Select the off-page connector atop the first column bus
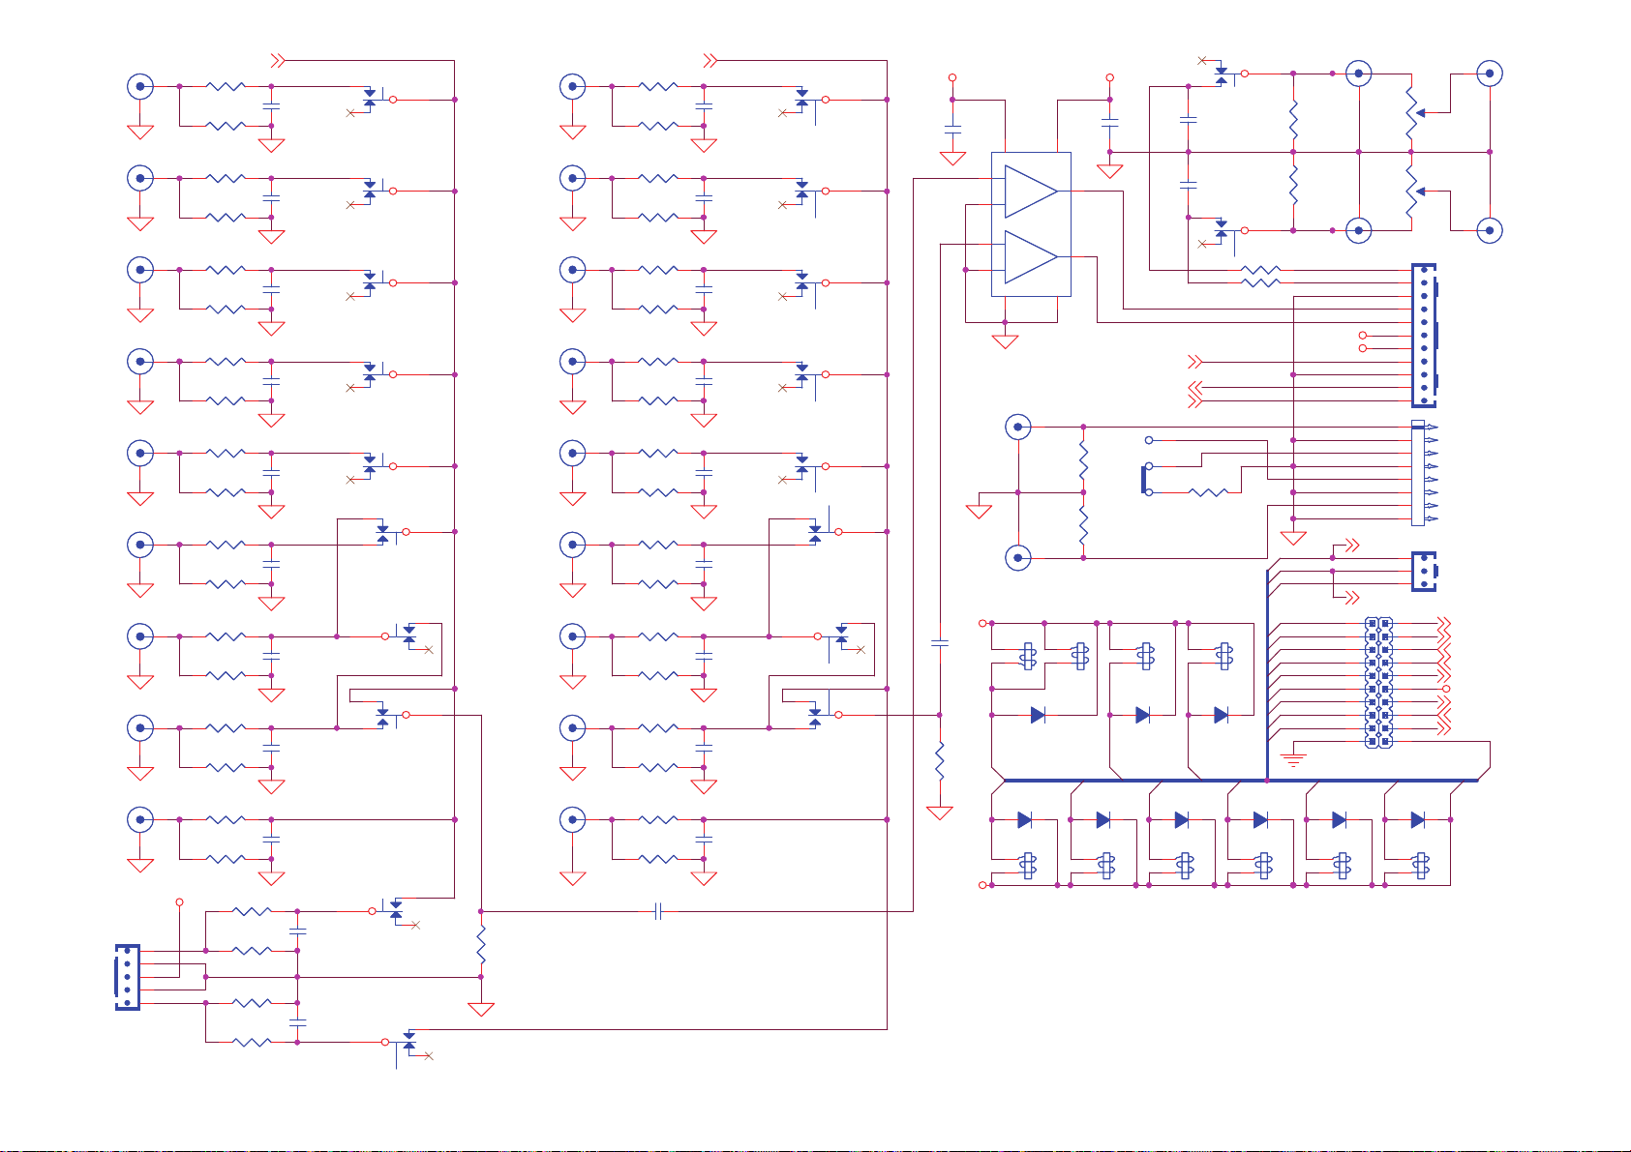 coord(278,60)
